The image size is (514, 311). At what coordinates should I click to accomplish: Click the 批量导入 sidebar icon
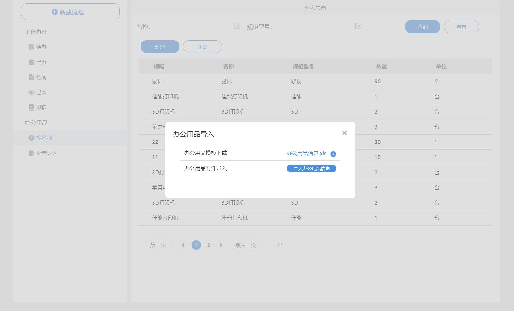(31, 153)
